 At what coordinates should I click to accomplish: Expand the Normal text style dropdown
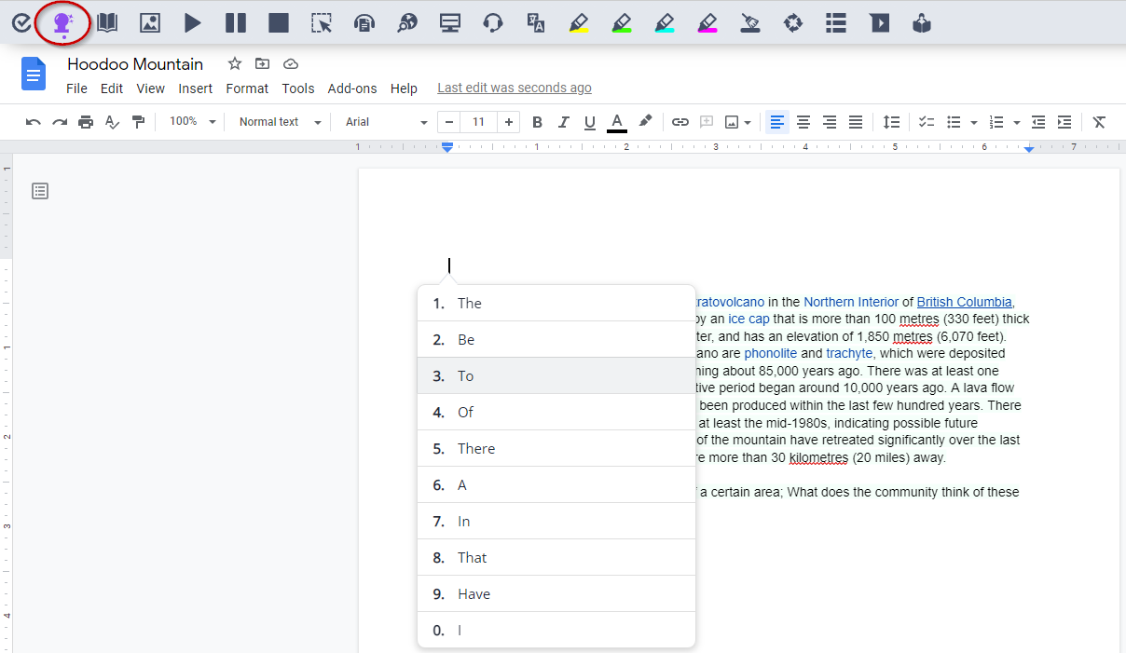(x=279, y=122)
